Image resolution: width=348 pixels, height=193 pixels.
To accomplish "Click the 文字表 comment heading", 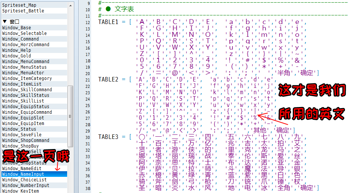I will tap(124, 9).
